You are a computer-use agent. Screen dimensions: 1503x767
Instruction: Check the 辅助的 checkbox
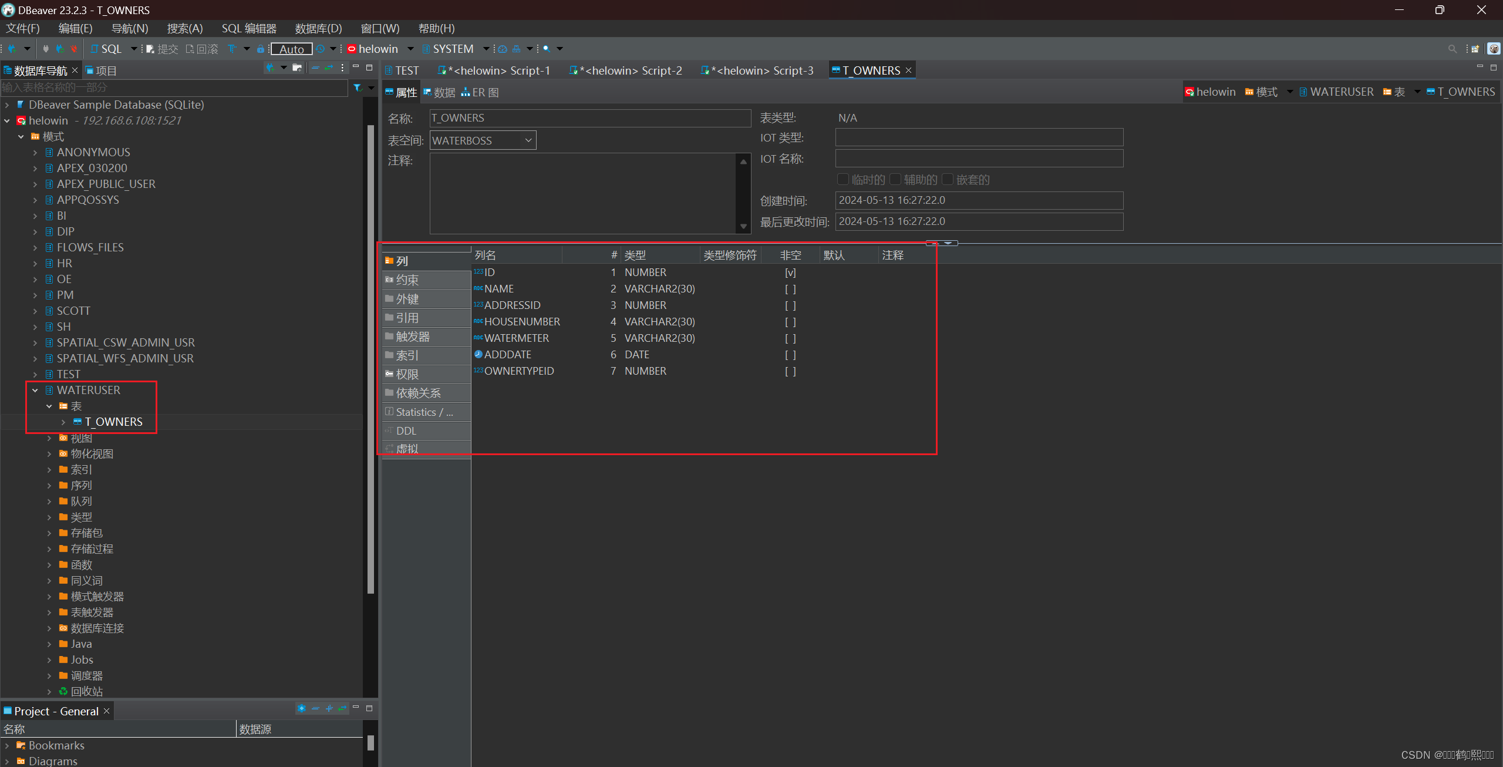coord(895,179)
